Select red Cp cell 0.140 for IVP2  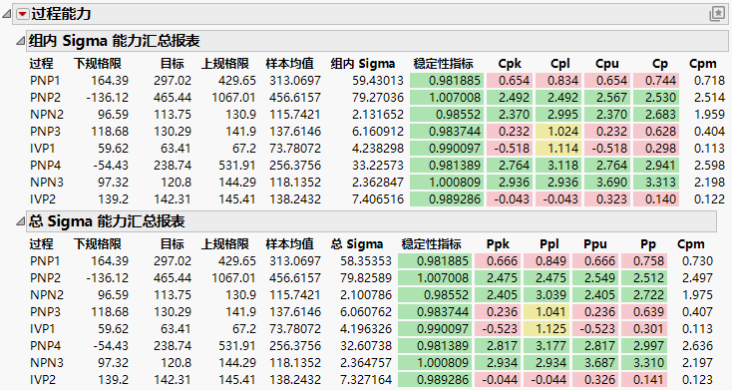(656, 198)
